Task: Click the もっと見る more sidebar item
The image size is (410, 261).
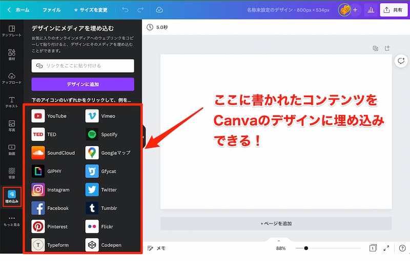Action: coord(11,221)
